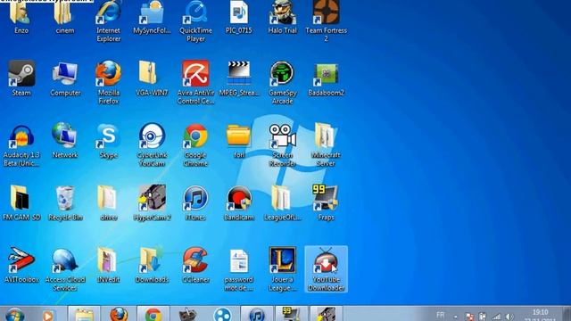
Task: Open iTunes from the taskbar
Action: coord(257,314)
